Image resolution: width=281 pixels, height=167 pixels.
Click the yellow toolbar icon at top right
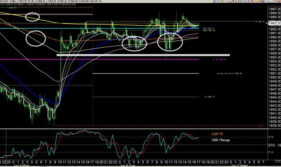pos(256,1)
